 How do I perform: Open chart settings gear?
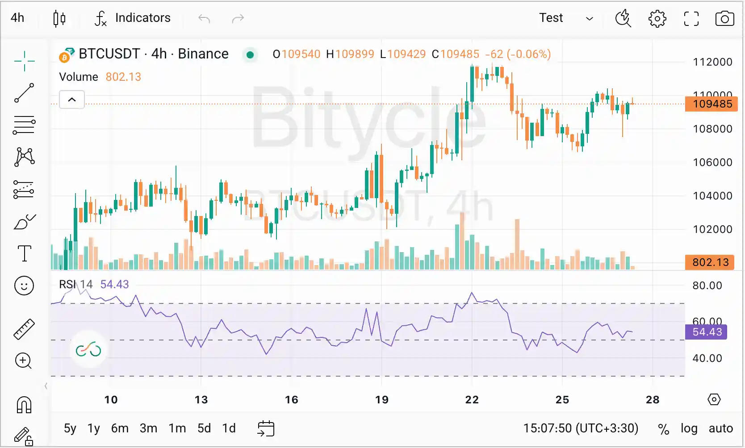[x=657, y=19]
